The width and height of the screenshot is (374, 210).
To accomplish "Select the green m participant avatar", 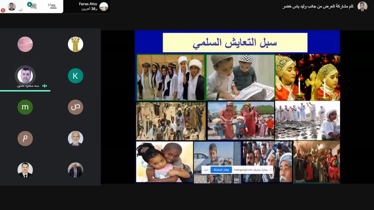I will click(x=25, y=107).
